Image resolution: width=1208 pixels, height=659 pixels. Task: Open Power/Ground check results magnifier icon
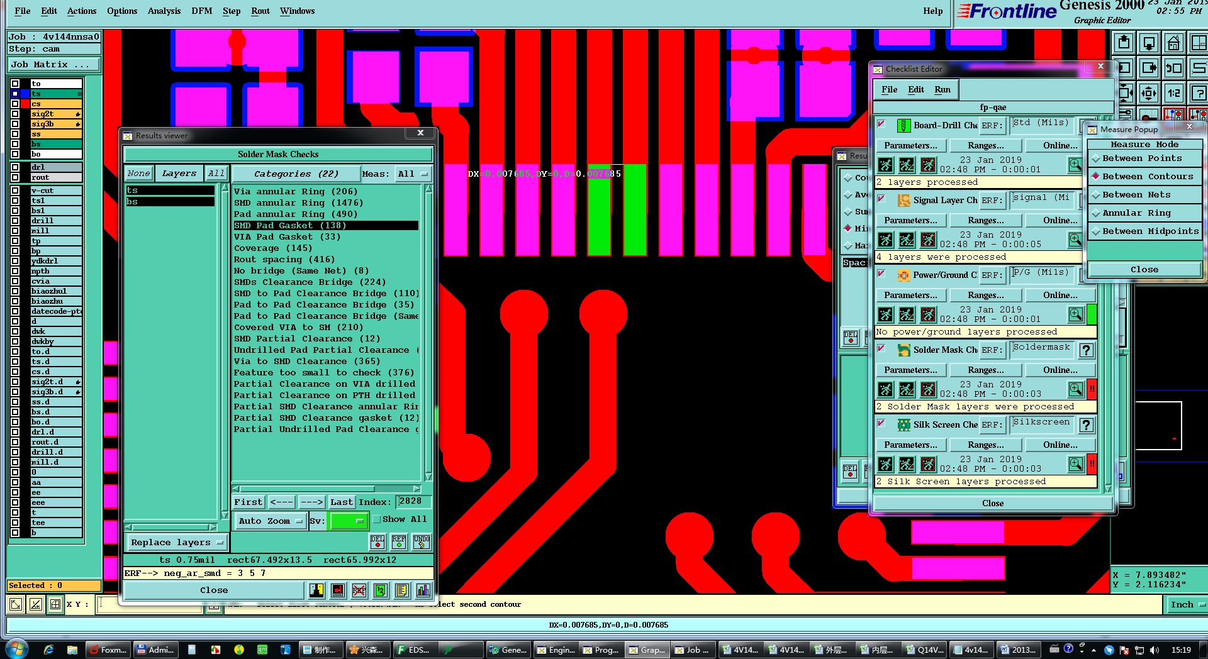pos(1075,314)
